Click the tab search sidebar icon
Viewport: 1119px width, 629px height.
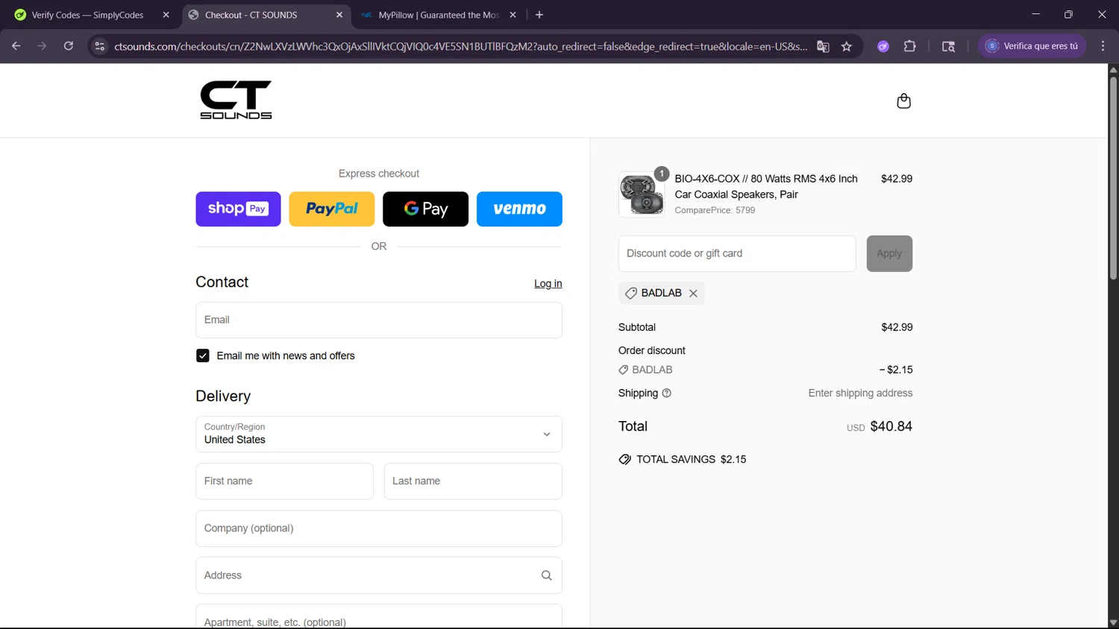point(949,46)
